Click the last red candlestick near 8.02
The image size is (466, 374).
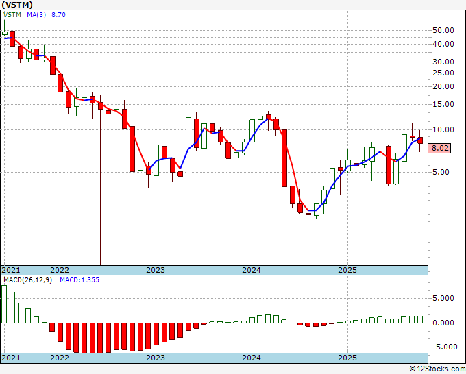(420, 140)
